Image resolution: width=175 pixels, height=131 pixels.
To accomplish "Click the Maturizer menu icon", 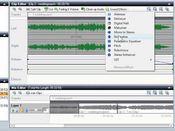I will tap(109, 28).
